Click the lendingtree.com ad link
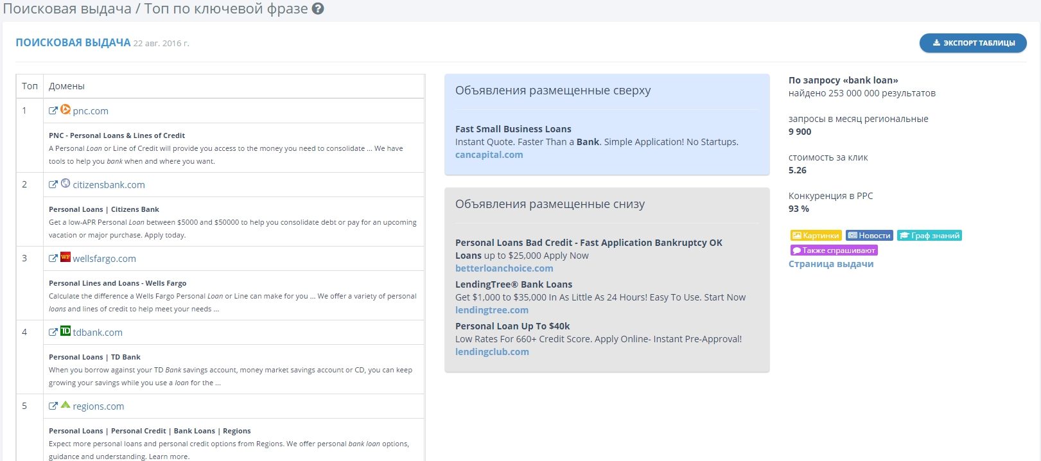 [x=491, y=310]
